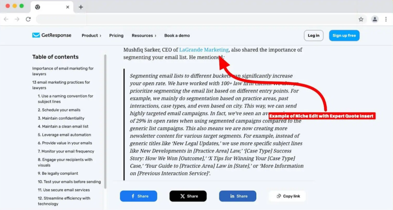Share the article on LinkedIn
393x210 pixels.
238,196
